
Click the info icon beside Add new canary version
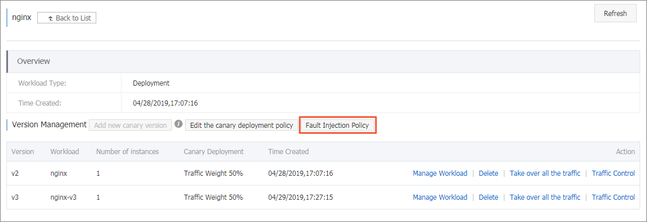click(178, 124)
